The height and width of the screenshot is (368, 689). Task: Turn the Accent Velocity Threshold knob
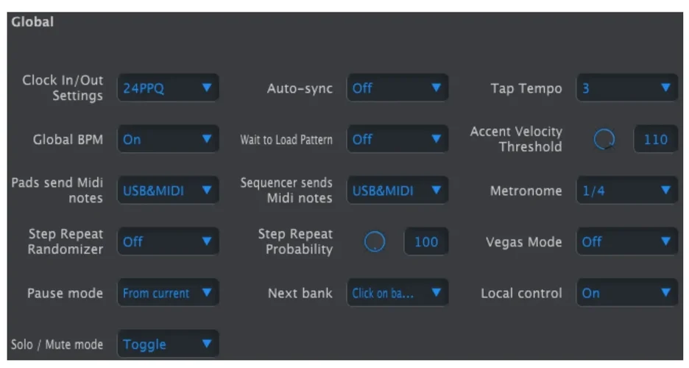coord(604,139)
